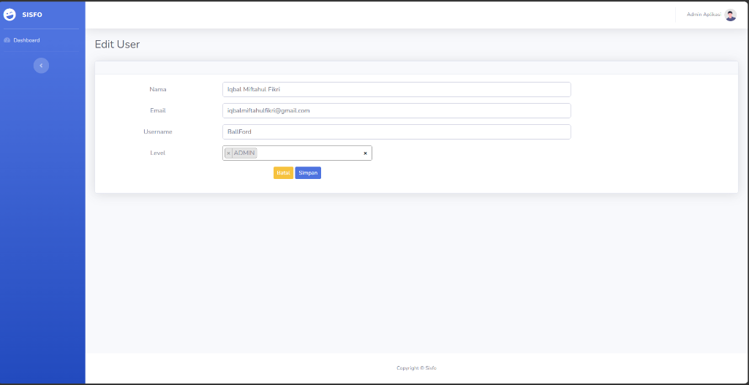Screen dimensions: 749x385
Task: Collapse the sidebar with the chevron button
Action: (x=41, y=65)
